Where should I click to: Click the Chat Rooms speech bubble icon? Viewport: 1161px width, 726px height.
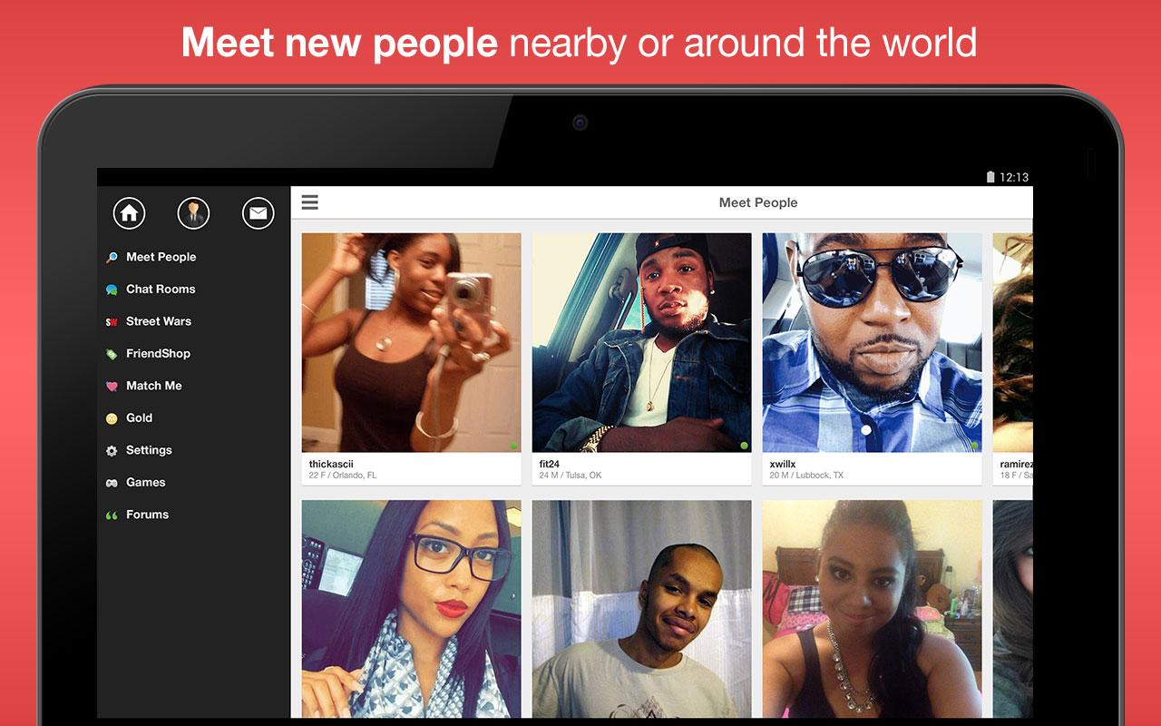(112, 289)
